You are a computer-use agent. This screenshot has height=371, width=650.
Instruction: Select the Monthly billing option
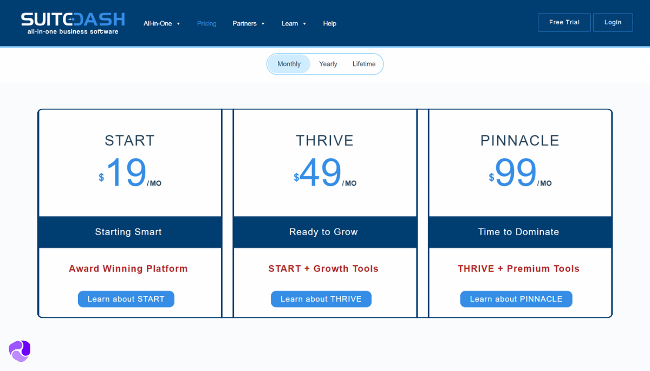tap(289, 64)
